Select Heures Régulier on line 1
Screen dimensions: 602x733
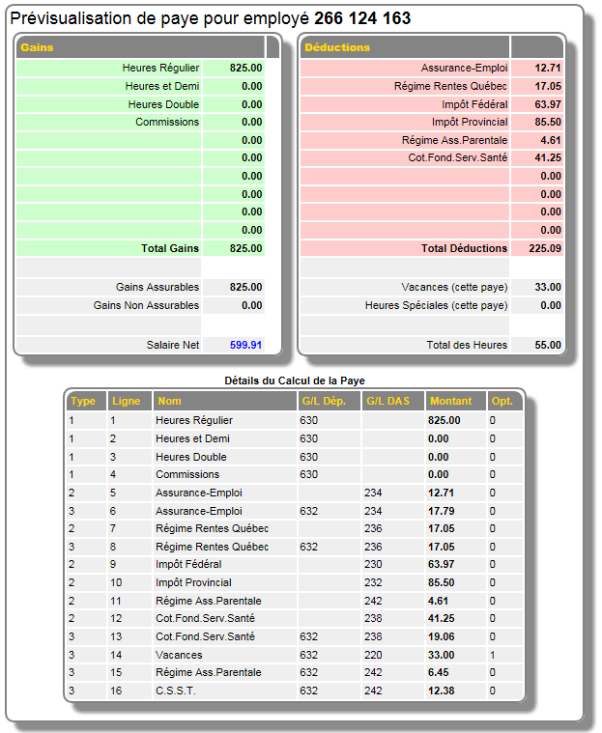(194, 420)
